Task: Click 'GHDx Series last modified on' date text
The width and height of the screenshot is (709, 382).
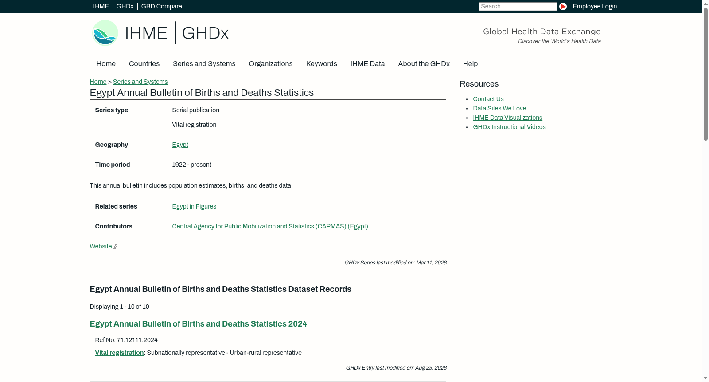Action: pos(395,263)
